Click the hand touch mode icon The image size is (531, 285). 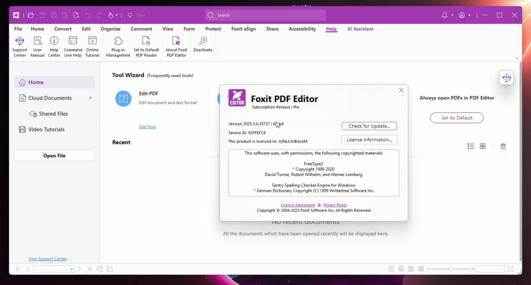tap(110, 15)
